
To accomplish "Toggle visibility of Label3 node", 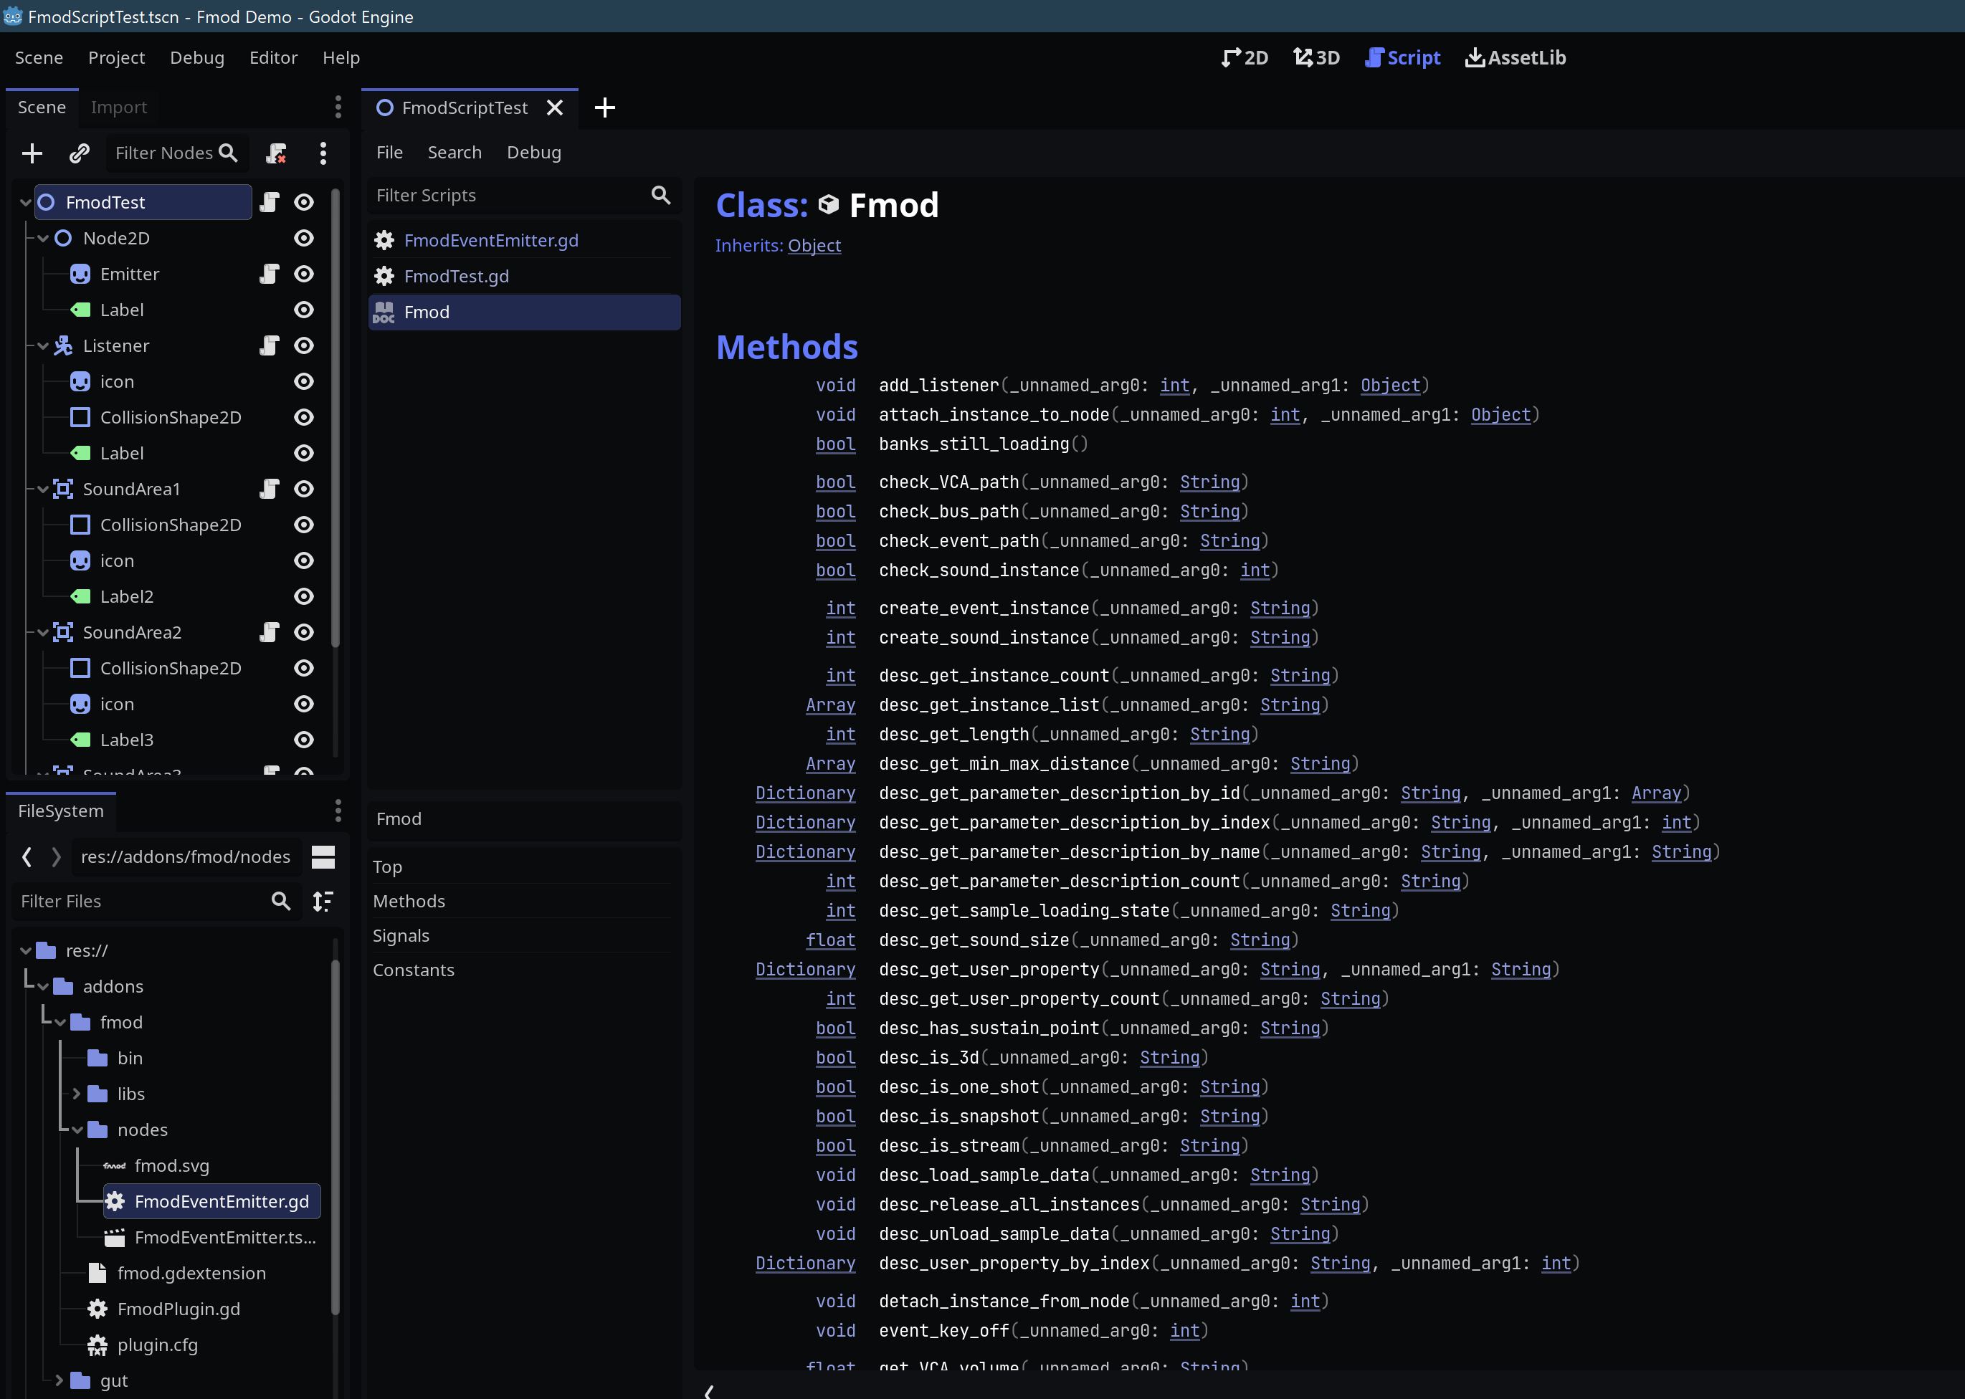I will [304, 740].
